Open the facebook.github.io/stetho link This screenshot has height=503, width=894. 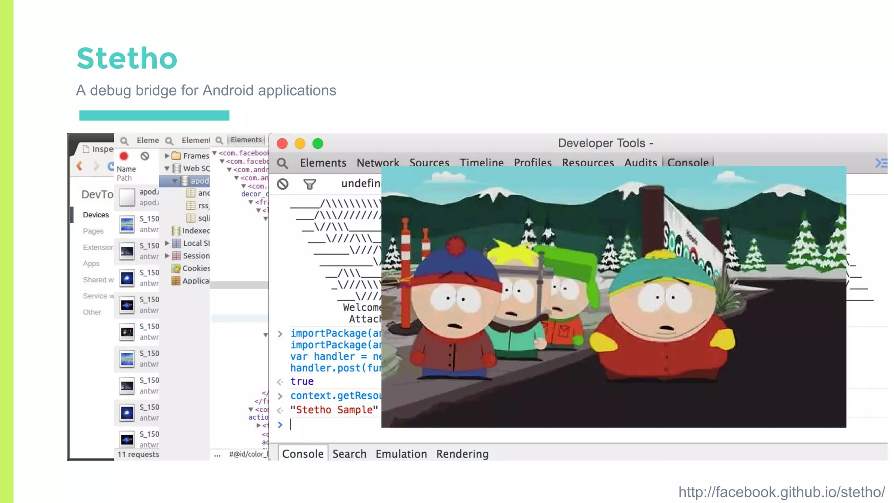click(x=781, y=492)
